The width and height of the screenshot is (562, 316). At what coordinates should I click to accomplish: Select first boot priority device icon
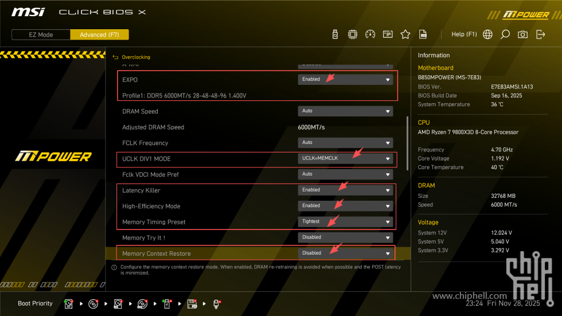point(69,303)
